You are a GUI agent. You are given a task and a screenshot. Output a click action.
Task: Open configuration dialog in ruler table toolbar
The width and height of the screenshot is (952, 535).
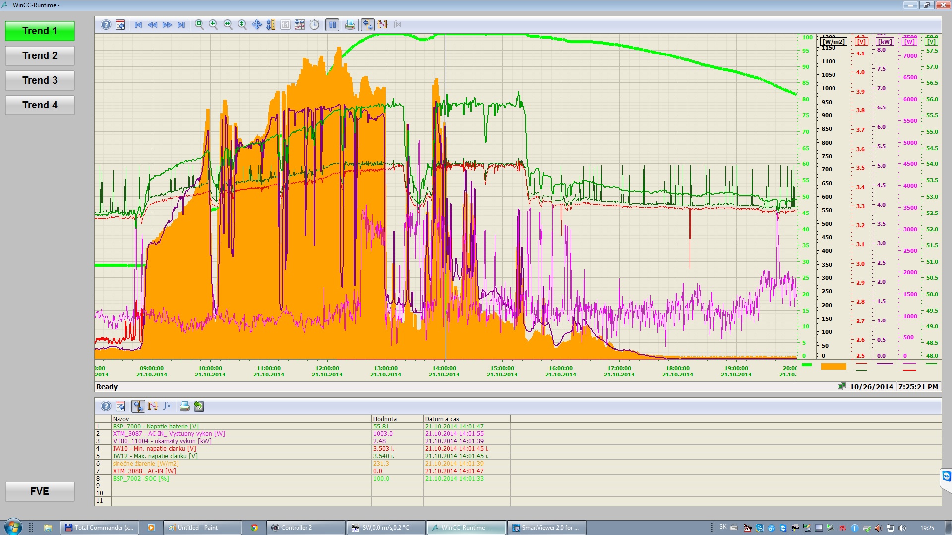pos(120,406)
